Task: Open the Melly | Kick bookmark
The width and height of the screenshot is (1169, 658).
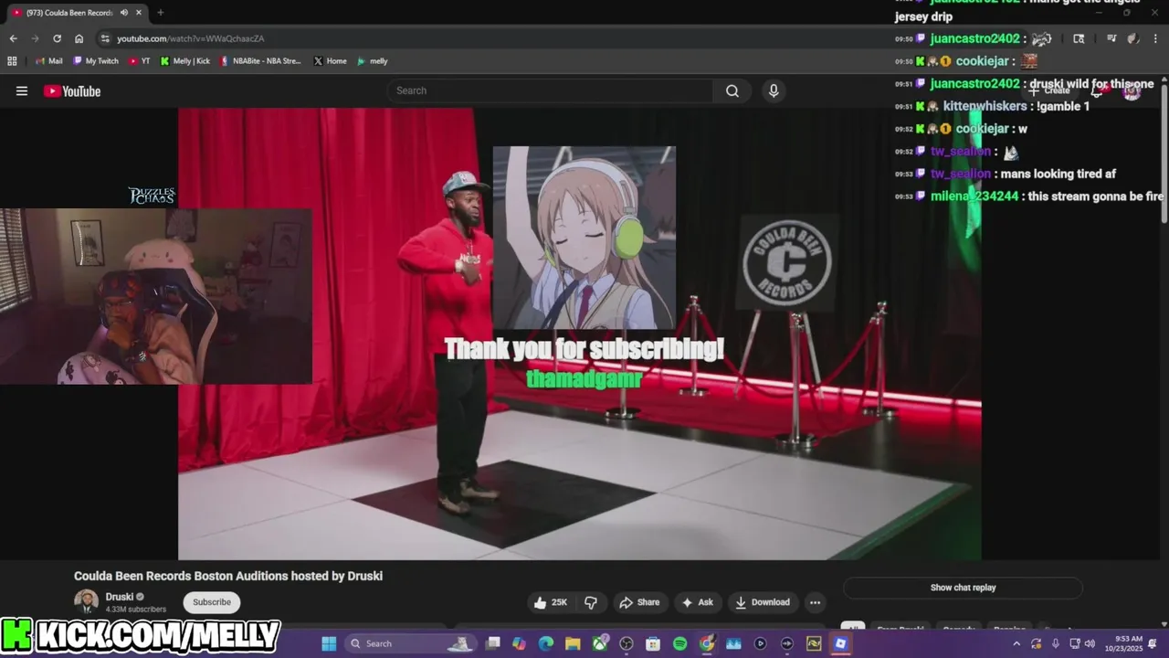Action: [184, 61]
